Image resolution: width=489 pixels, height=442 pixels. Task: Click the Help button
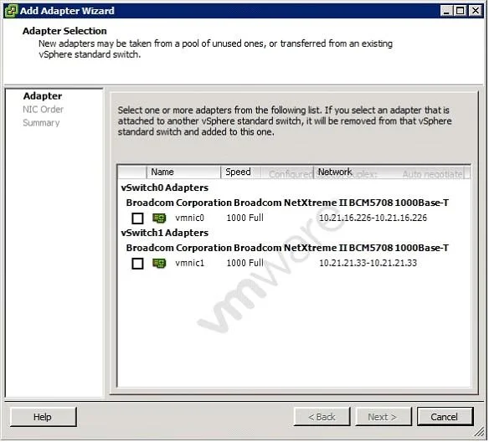pyautogui.click(x=43, y=417)
